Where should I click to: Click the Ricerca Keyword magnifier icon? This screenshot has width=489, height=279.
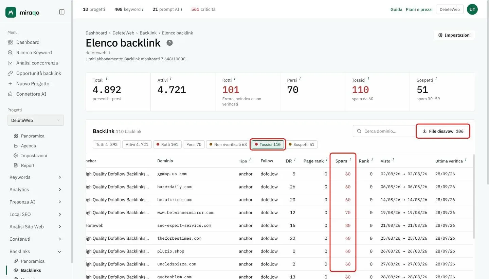coord(10,53)
